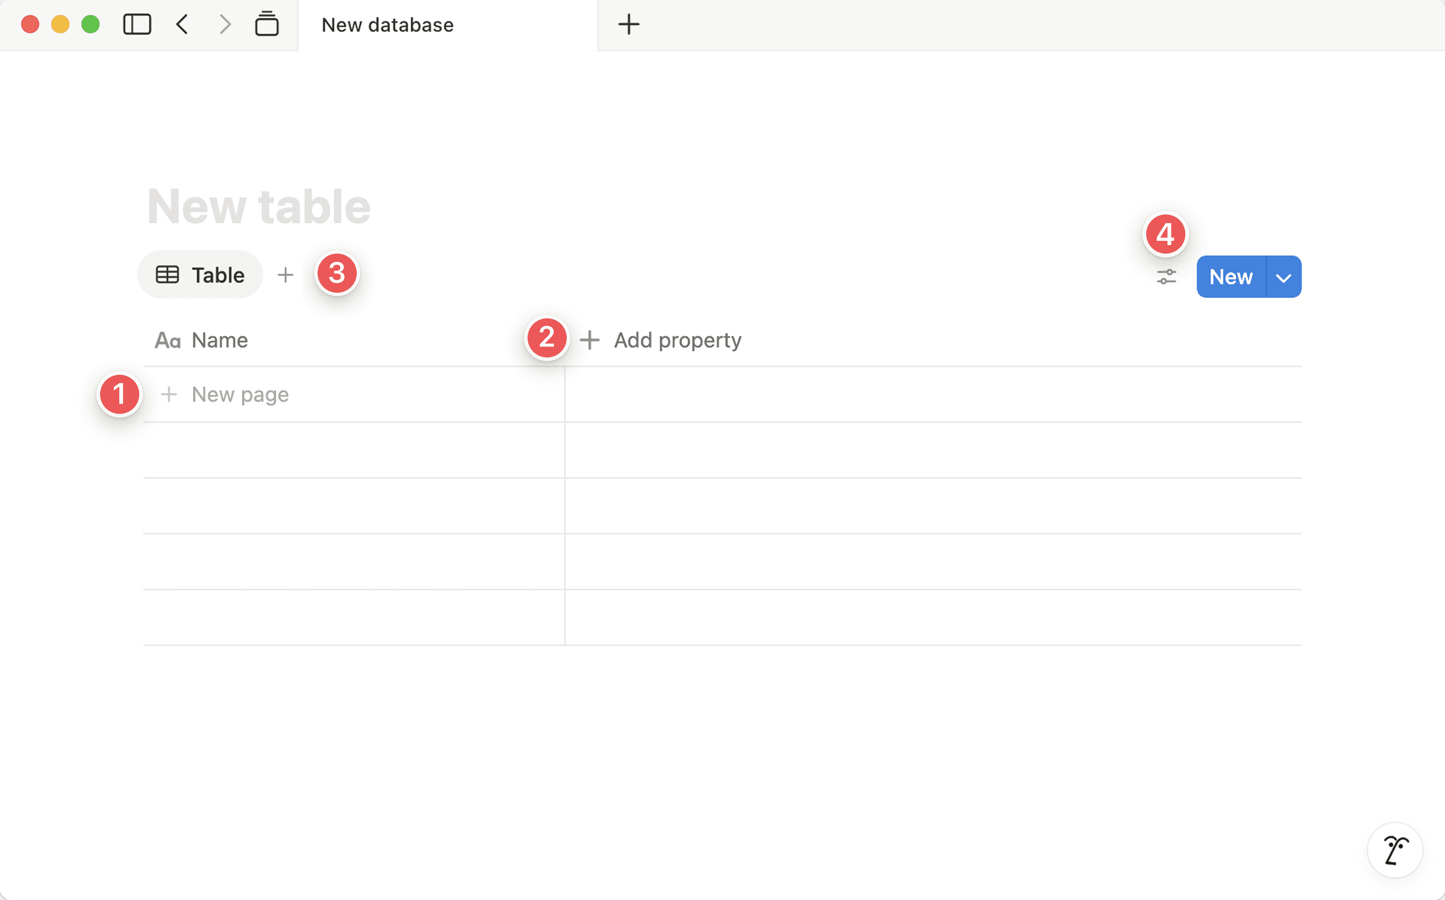Open the tab overview icon in the toolbar
The width and height of the screenshot is (1445, 900).
click(x=267, y=24)
